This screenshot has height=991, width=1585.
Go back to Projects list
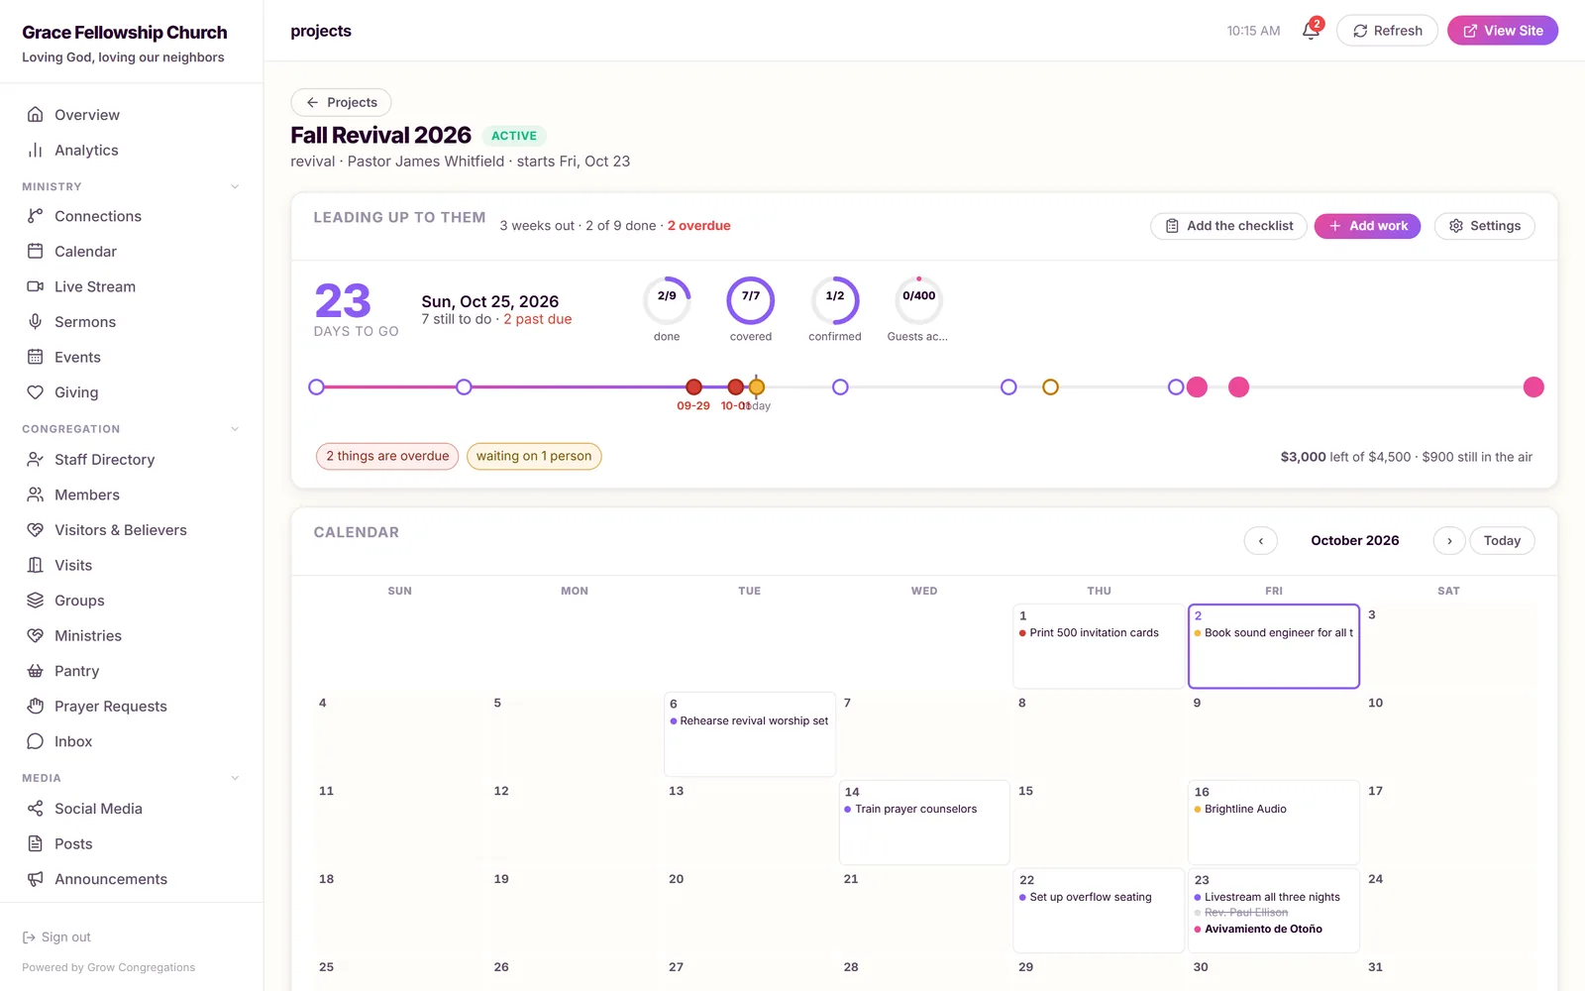(341, 102)
